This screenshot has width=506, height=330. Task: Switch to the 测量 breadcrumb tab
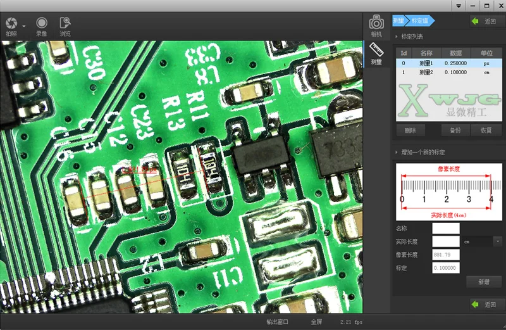398,21
